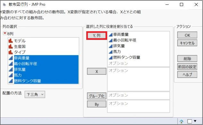Viewport: 203px width, 125px height.
Task: Click the By オプション box
Action: 139,106
